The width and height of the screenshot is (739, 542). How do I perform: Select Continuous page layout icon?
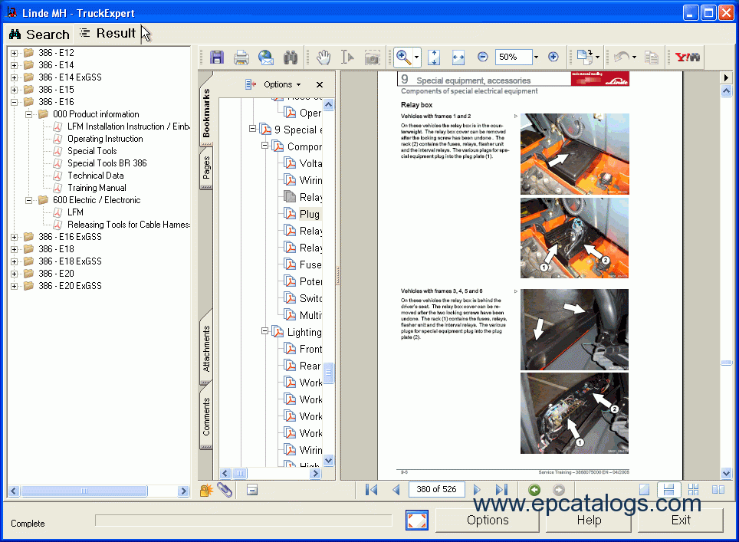click(x=668, y=490)
